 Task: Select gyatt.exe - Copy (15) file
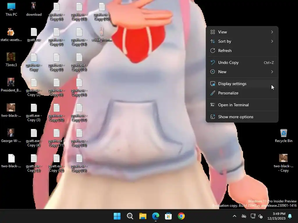79,62
